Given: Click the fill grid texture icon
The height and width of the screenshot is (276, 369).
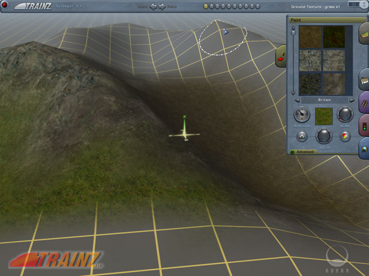Looking at the screenshot, I should 345,136.
